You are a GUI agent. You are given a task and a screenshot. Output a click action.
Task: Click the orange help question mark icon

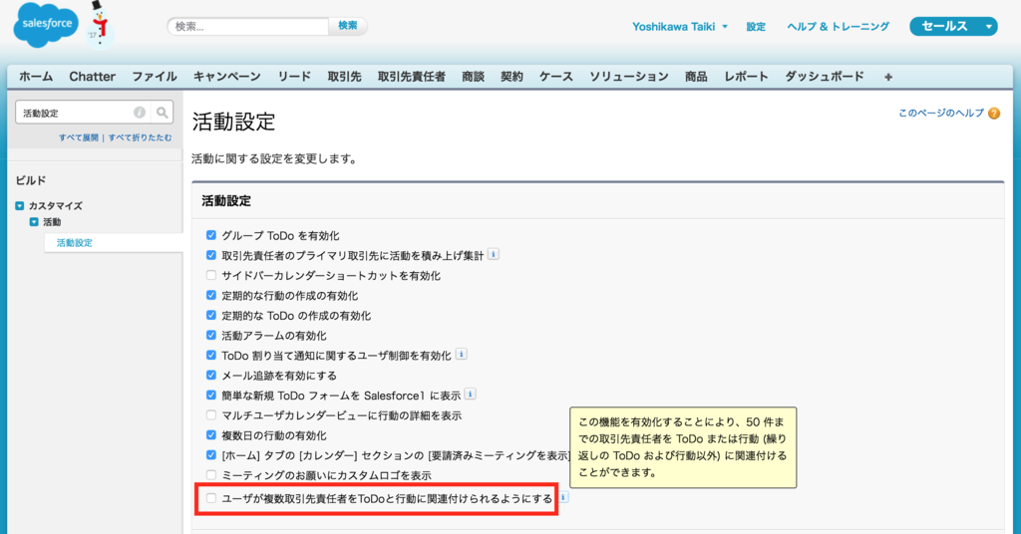(994, 114)
